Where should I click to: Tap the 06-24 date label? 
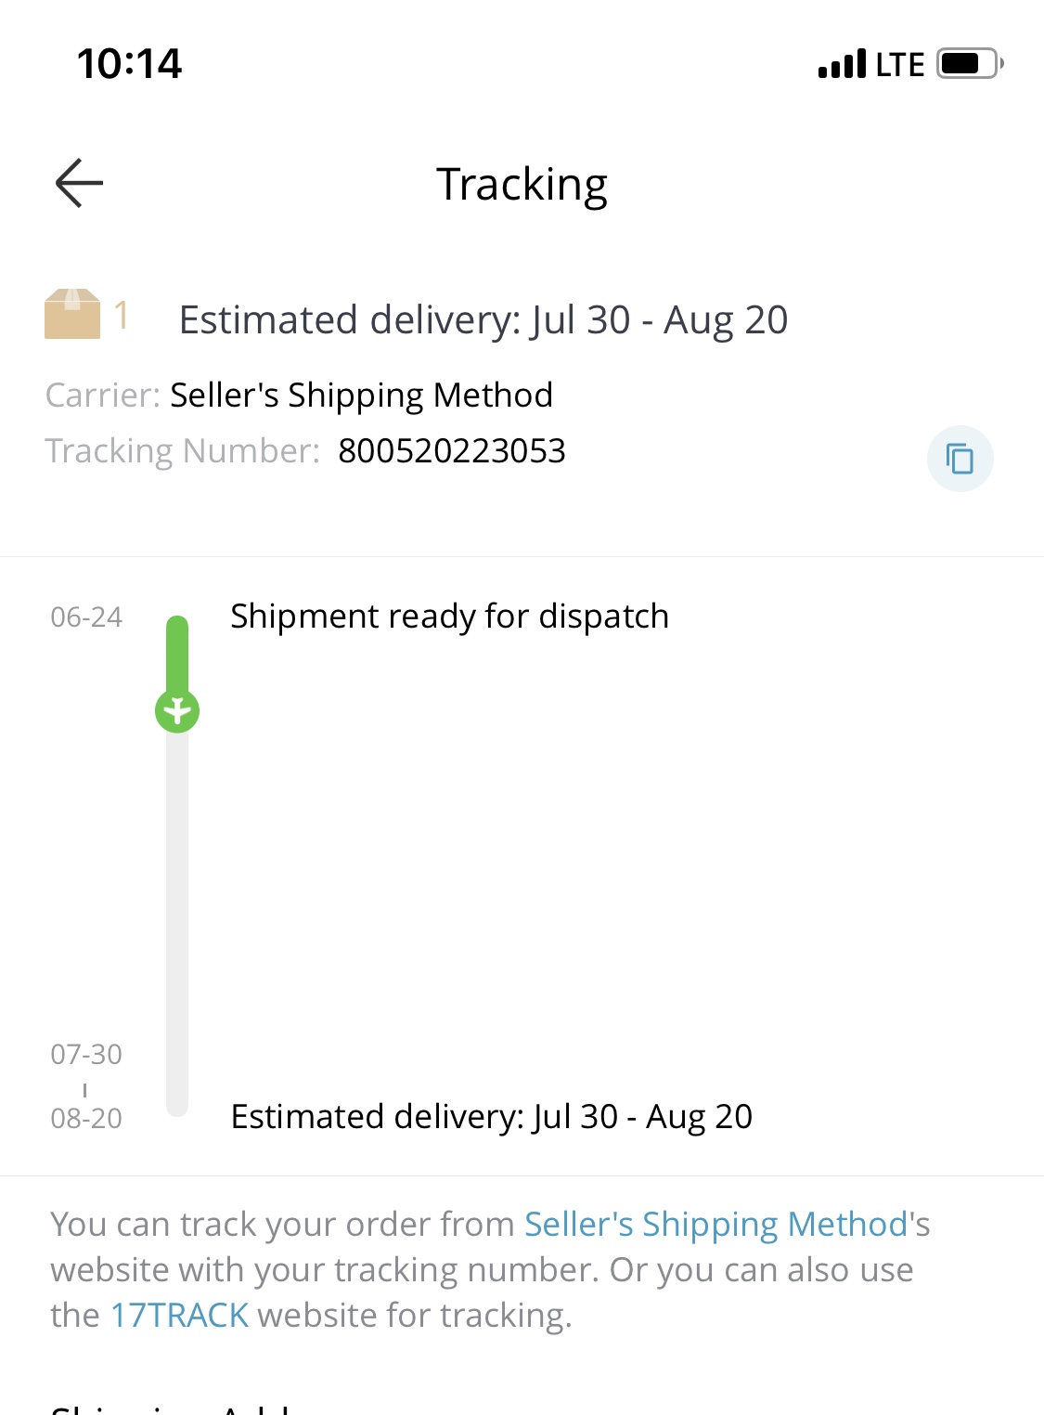point(86,617)
